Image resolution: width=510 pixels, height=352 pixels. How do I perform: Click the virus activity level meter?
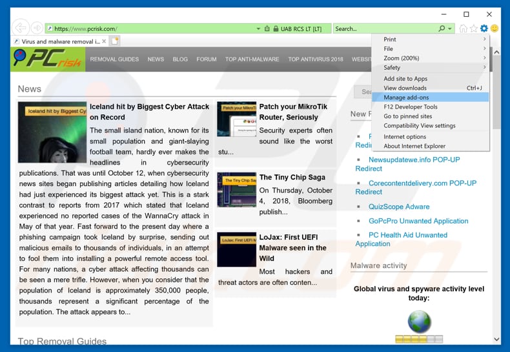click(419, 339)
